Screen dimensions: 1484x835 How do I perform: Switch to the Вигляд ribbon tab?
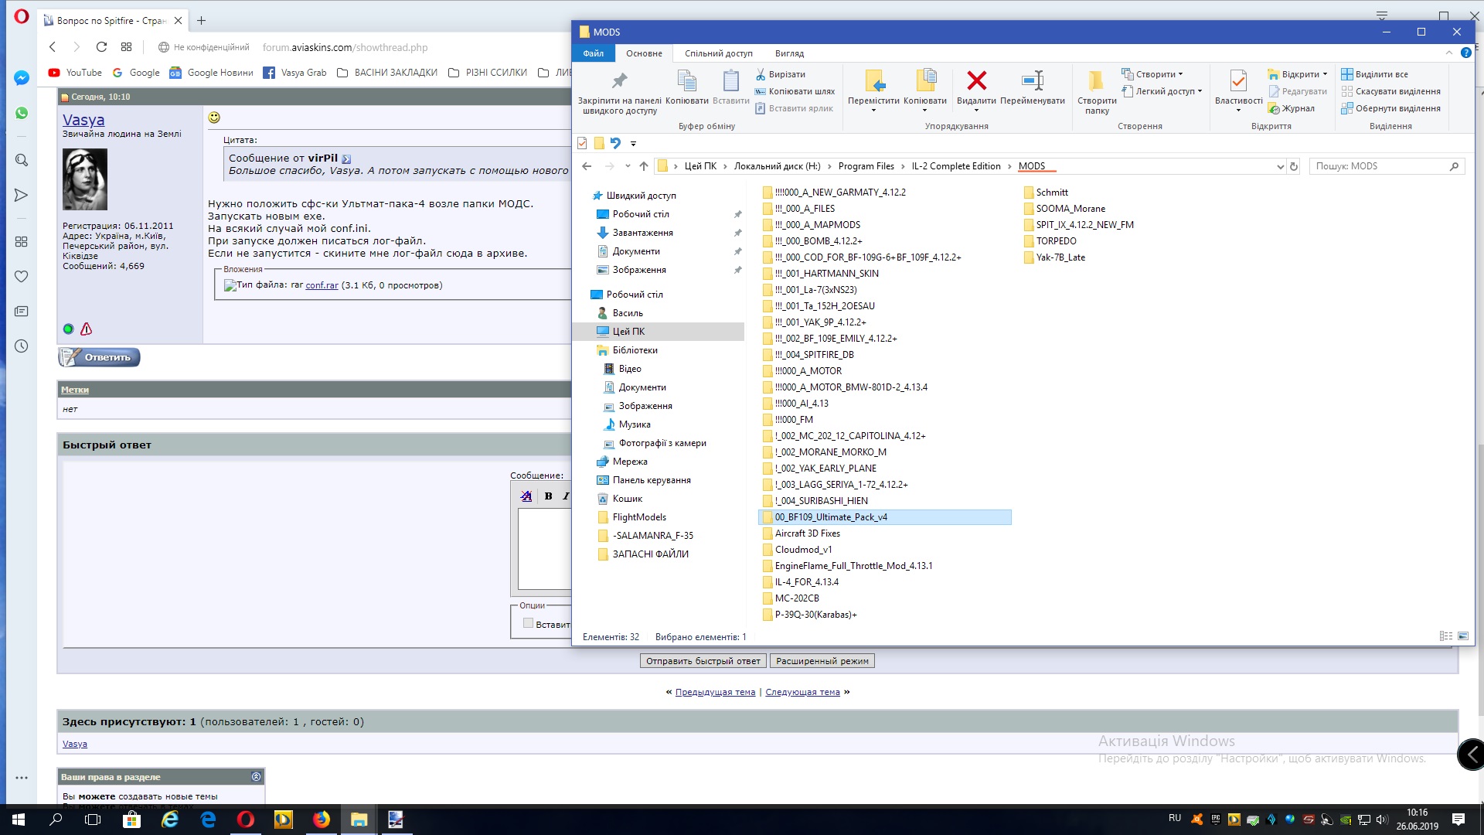click(788, 53)
